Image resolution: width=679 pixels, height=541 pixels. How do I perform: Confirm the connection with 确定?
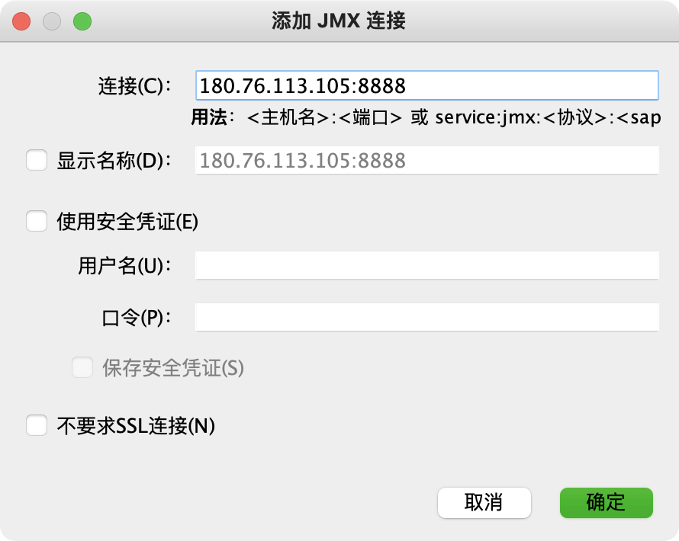click(x=607, y=502)
